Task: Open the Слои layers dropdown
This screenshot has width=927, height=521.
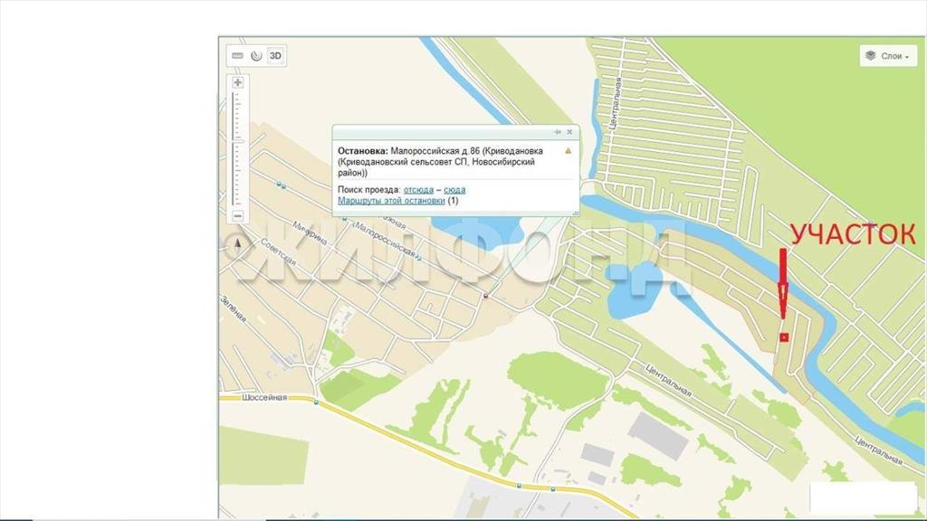Action: click(x=888, y=56)
